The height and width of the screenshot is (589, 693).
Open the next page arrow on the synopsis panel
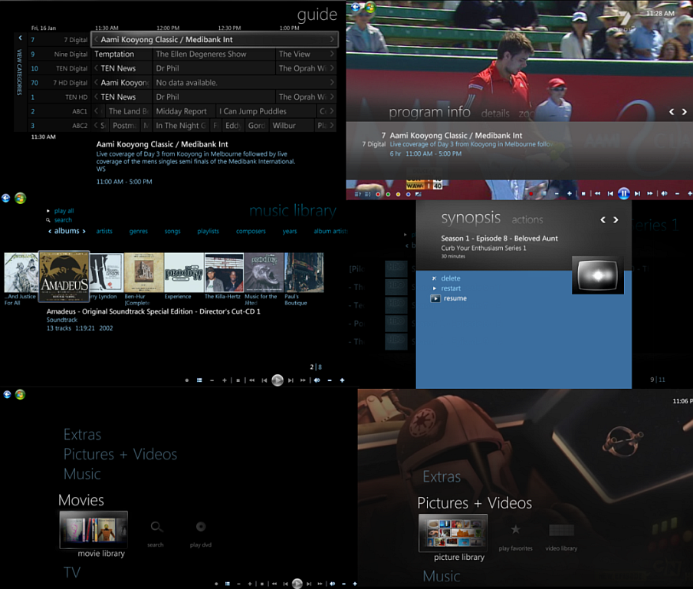[x=616, y=219]
